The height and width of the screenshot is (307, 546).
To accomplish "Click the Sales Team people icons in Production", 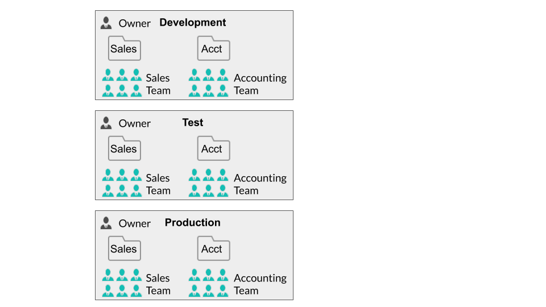I will tap(122, 284).
